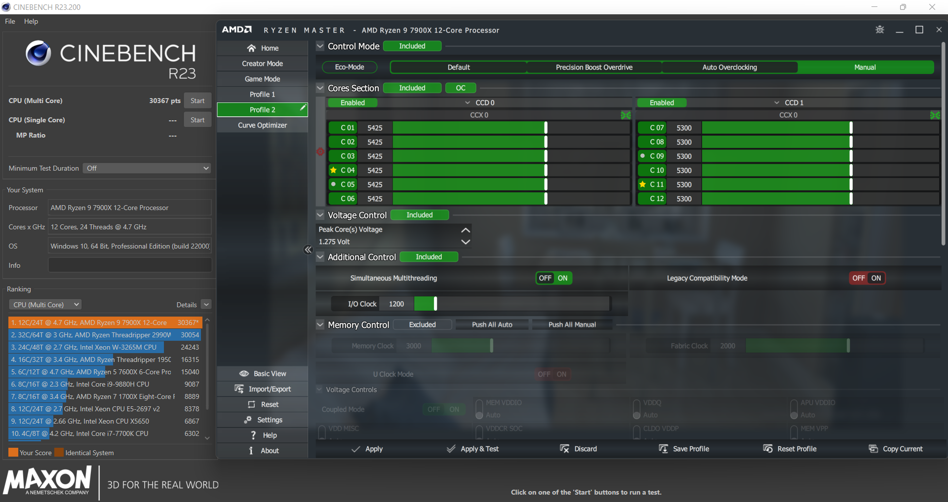The width and height of the screenshot is (948, 502).
Task: Click the gold star on core C 04
Action: coord(334,170)
